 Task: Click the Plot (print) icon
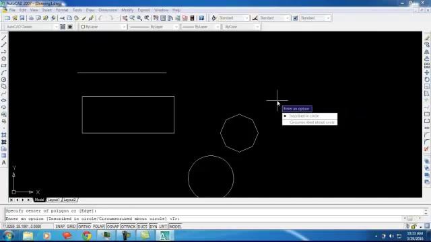(x=31, y=18)
